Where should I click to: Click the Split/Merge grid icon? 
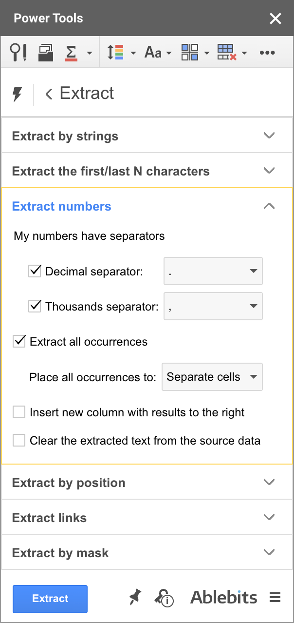(190, 52)
